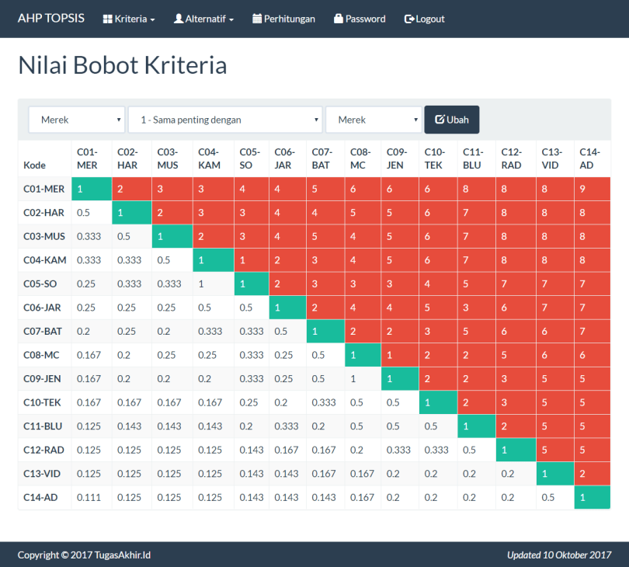This screenshot has height=567, width=629.
Task: Click the Alternatif user icon
Action: click(x=179, y=19)
